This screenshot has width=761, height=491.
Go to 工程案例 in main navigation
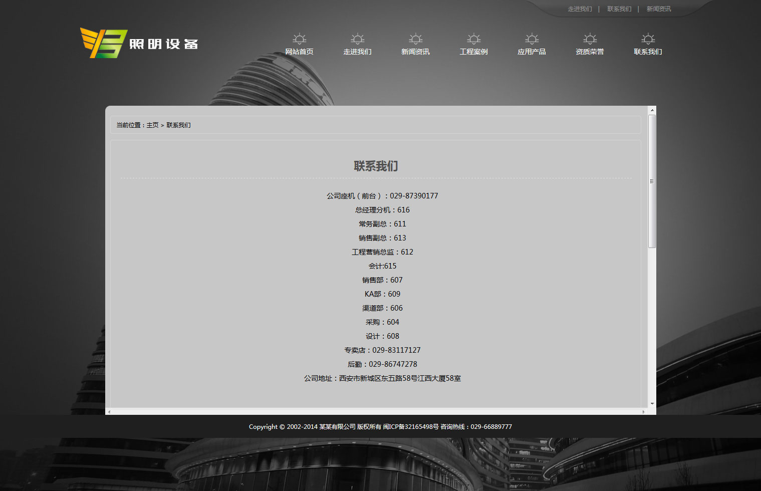point(473,52)
